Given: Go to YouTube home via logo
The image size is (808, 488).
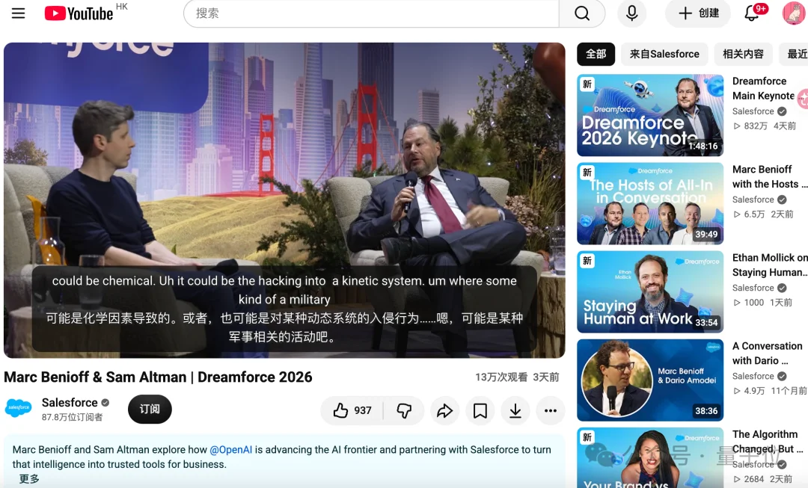Looking at the screenshot, I should click(x=79, y=13).
